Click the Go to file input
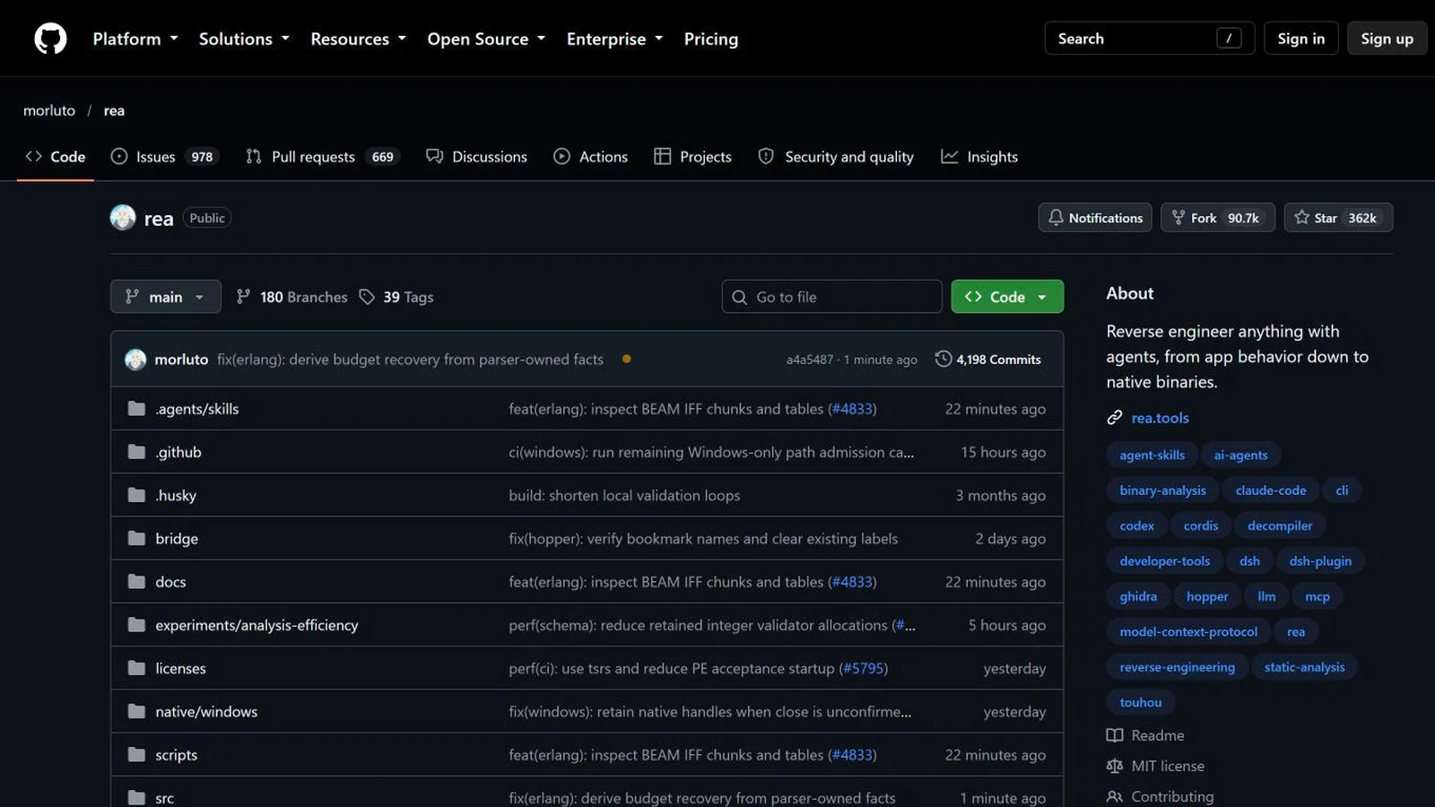 pyautogui.click(x=831, y=297)
